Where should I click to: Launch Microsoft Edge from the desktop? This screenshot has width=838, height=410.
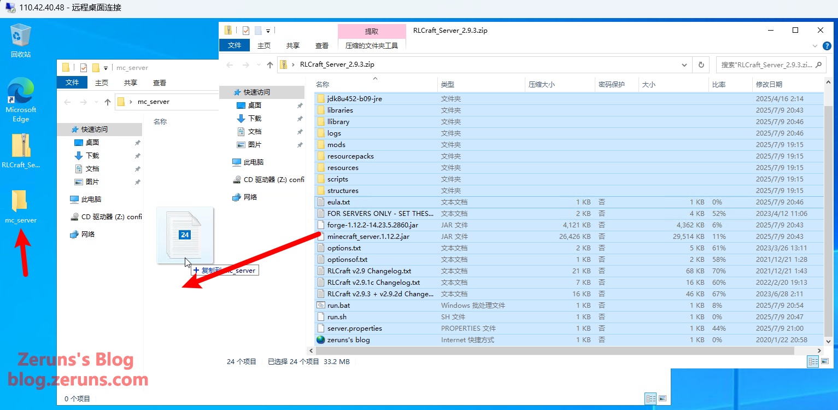point(21,98)
